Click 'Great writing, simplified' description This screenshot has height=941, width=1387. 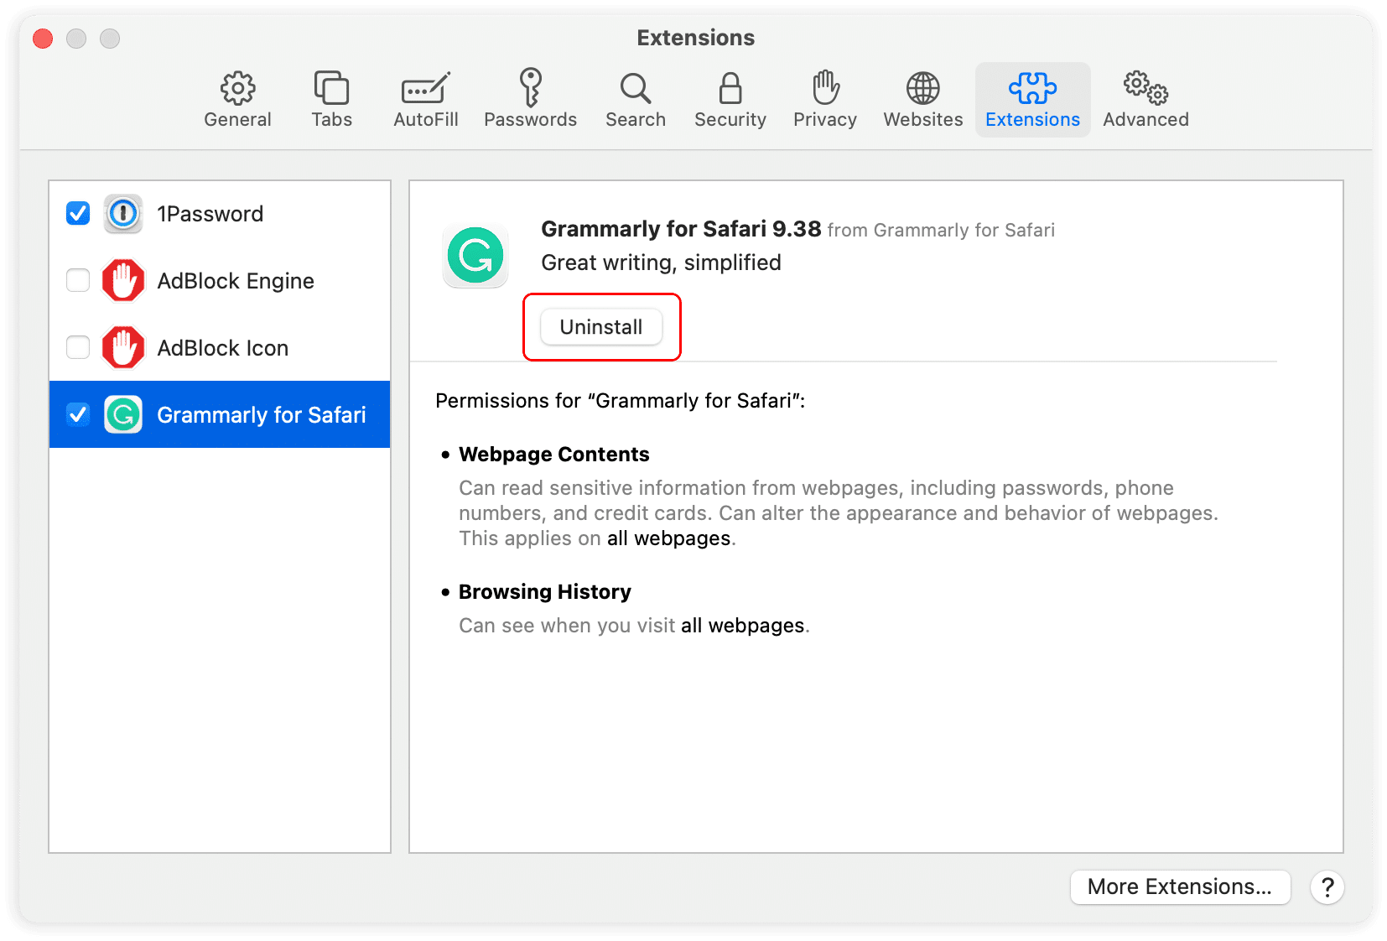(x=661, y=263)
